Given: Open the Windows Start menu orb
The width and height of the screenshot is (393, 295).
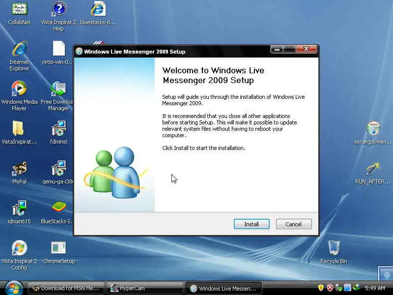Looking at the screenshot, I should click(x=14, y=288).
